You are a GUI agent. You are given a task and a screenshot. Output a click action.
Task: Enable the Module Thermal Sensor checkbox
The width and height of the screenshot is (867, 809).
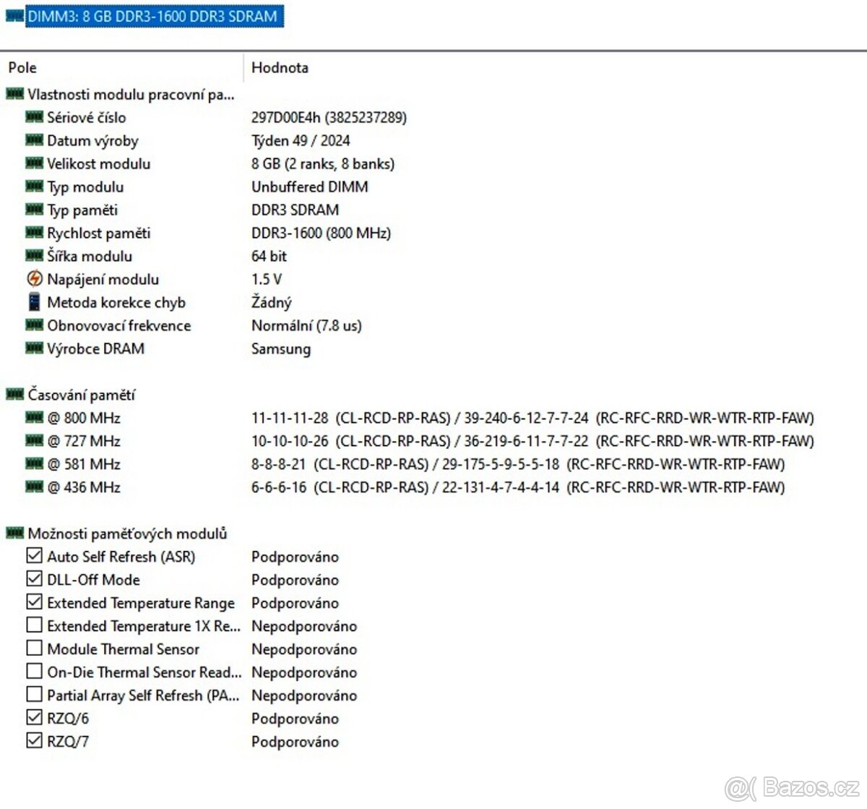pos(34,649)
